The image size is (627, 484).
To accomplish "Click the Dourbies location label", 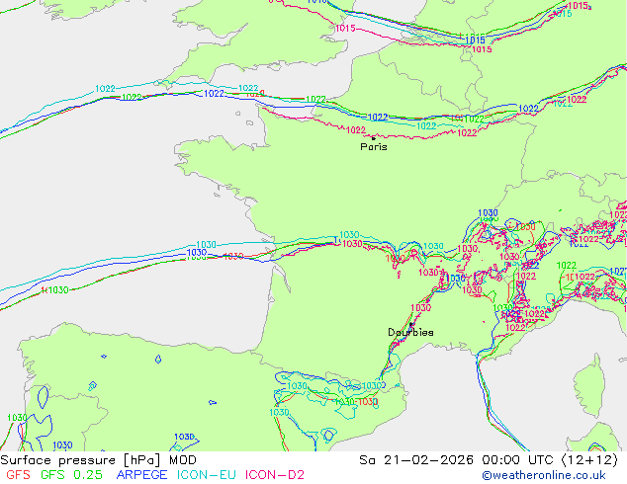I will pos(410,332).
